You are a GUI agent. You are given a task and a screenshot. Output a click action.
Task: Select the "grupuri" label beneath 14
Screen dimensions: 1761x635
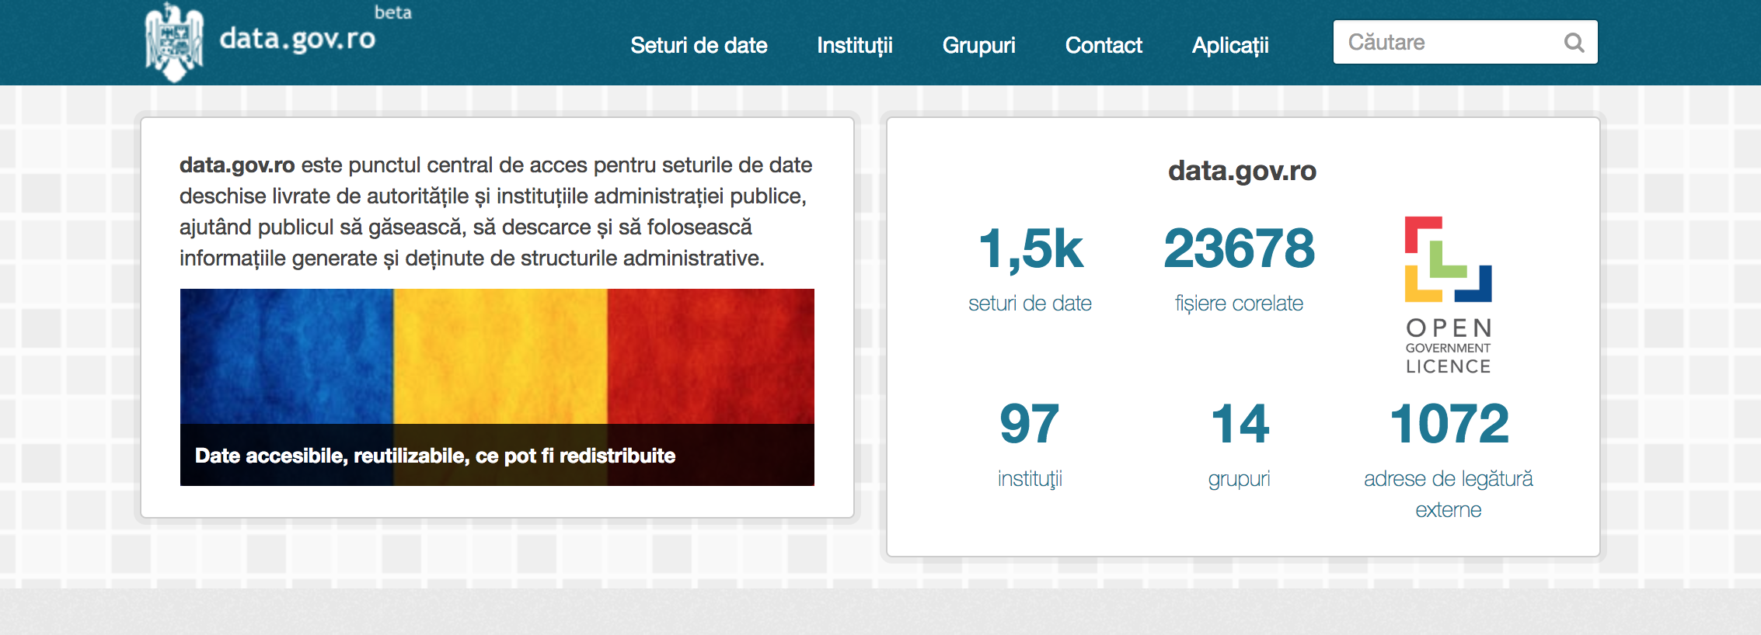point(1239,479)
